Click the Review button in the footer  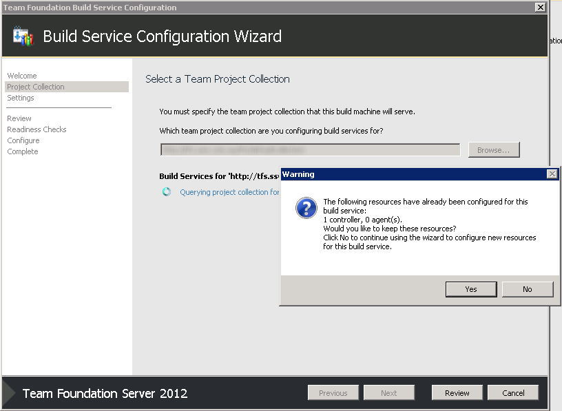(x=457, y=393)
